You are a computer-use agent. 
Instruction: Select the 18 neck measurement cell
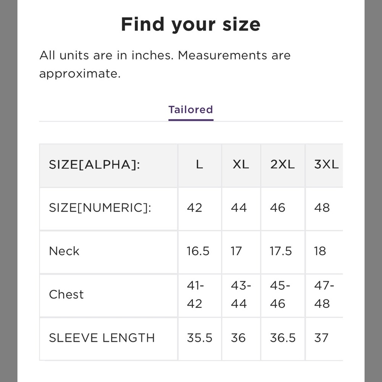point(320,251)
